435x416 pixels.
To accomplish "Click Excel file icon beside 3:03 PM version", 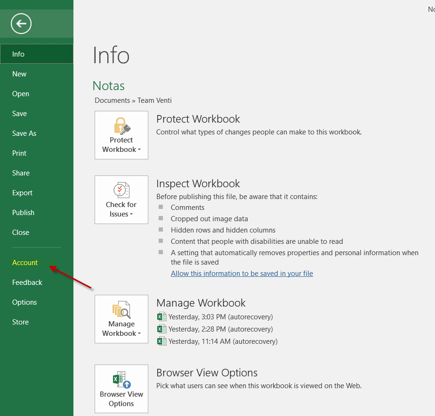I will click(x=162, y=316).
